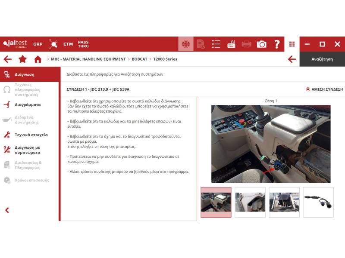Click the back arrow at left
The image size is (345, 258).
tap(7, 59)
